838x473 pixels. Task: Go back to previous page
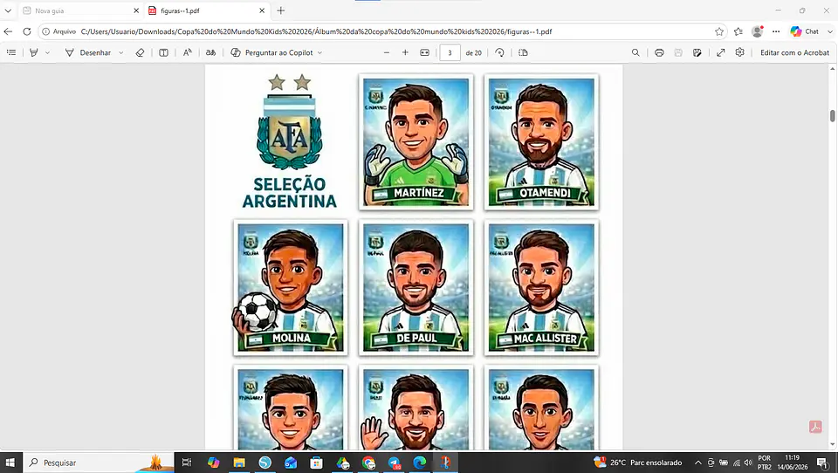tap(8, 31)
